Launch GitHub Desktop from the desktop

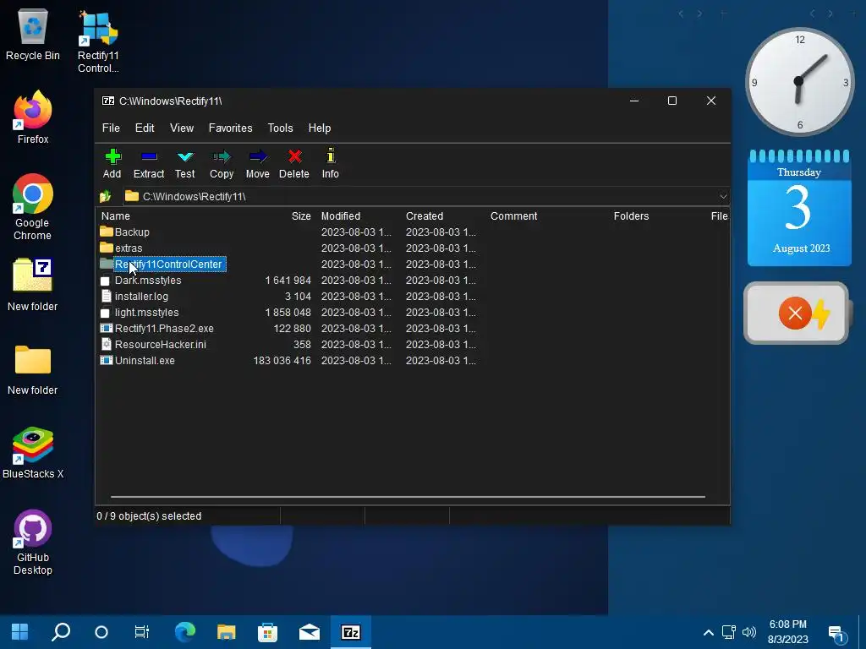coord(33,543)
